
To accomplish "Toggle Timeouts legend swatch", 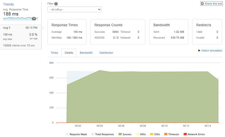I will click(166, 134).
